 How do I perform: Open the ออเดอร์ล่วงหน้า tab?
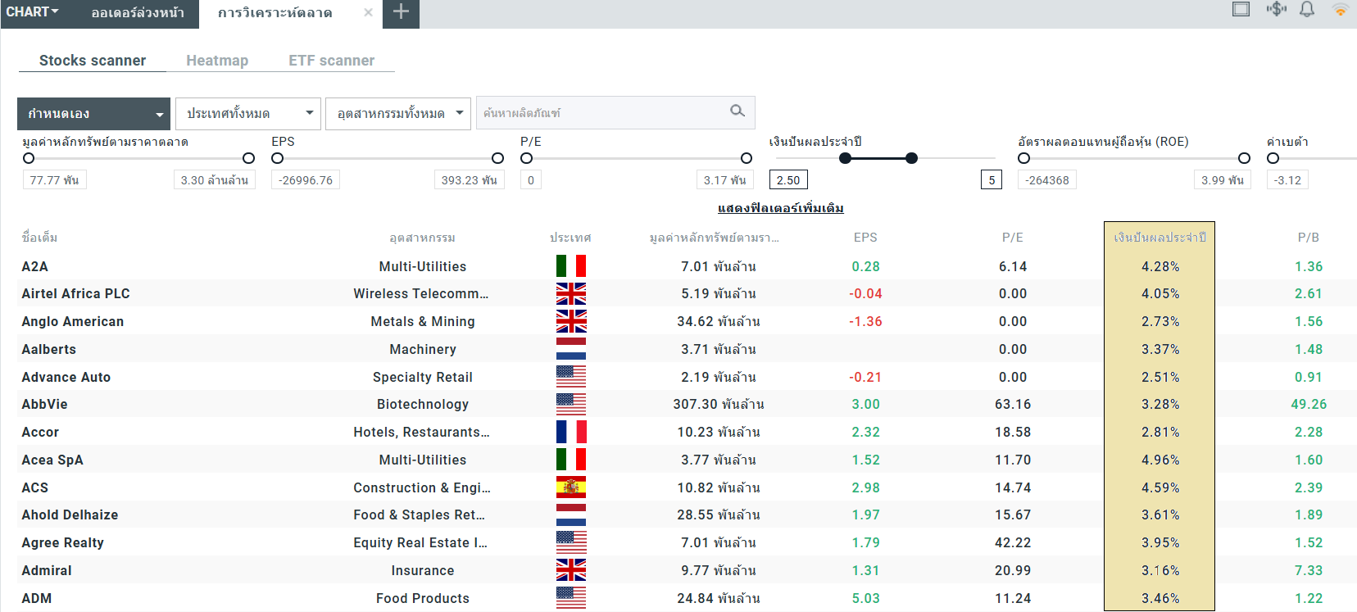click(138, 12)
